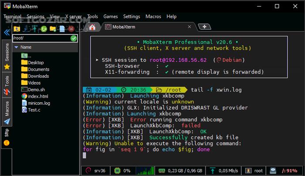Open the Terminal menu
This screenshot has height=176, width=305.
(x=12, y=17)
